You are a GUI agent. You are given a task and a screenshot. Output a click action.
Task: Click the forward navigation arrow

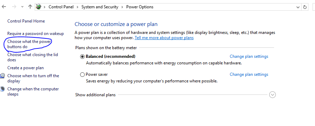(x=14, y=7)
